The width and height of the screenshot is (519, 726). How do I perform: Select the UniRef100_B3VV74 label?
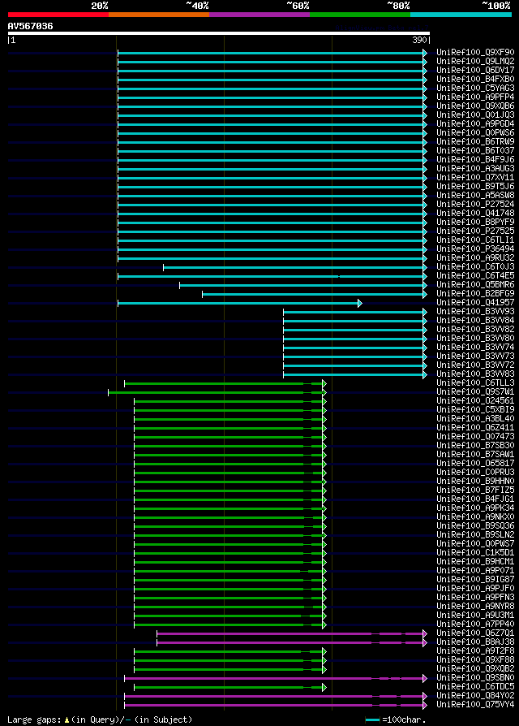click(x=475, y=348)
